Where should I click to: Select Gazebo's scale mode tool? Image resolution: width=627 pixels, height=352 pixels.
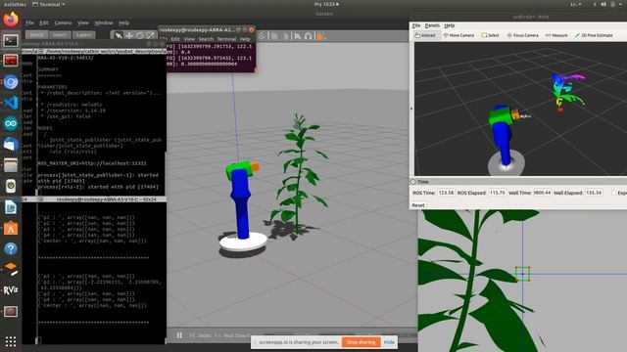(150, 36)
